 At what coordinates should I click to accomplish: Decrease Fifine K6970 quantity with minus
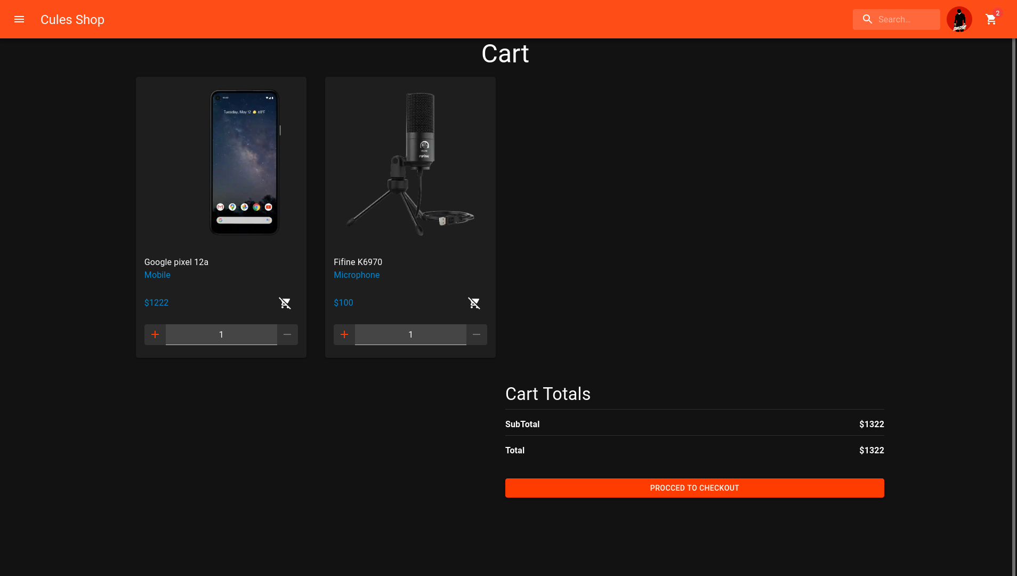477,334
